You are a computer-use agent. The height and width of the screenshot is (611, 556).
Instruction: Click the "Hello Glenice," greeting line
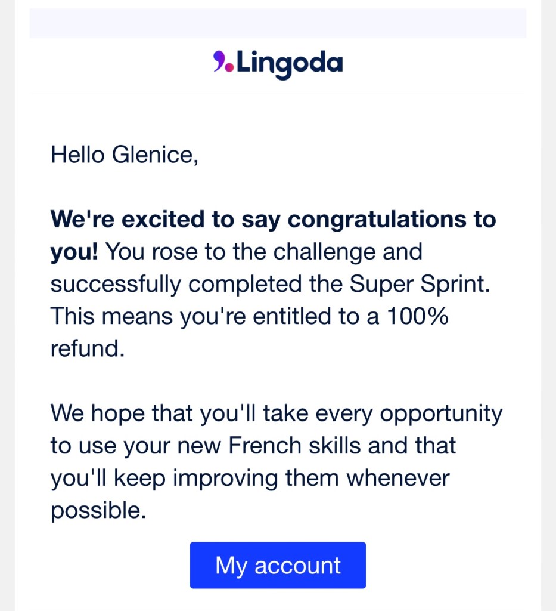click(x=124, y=155)
